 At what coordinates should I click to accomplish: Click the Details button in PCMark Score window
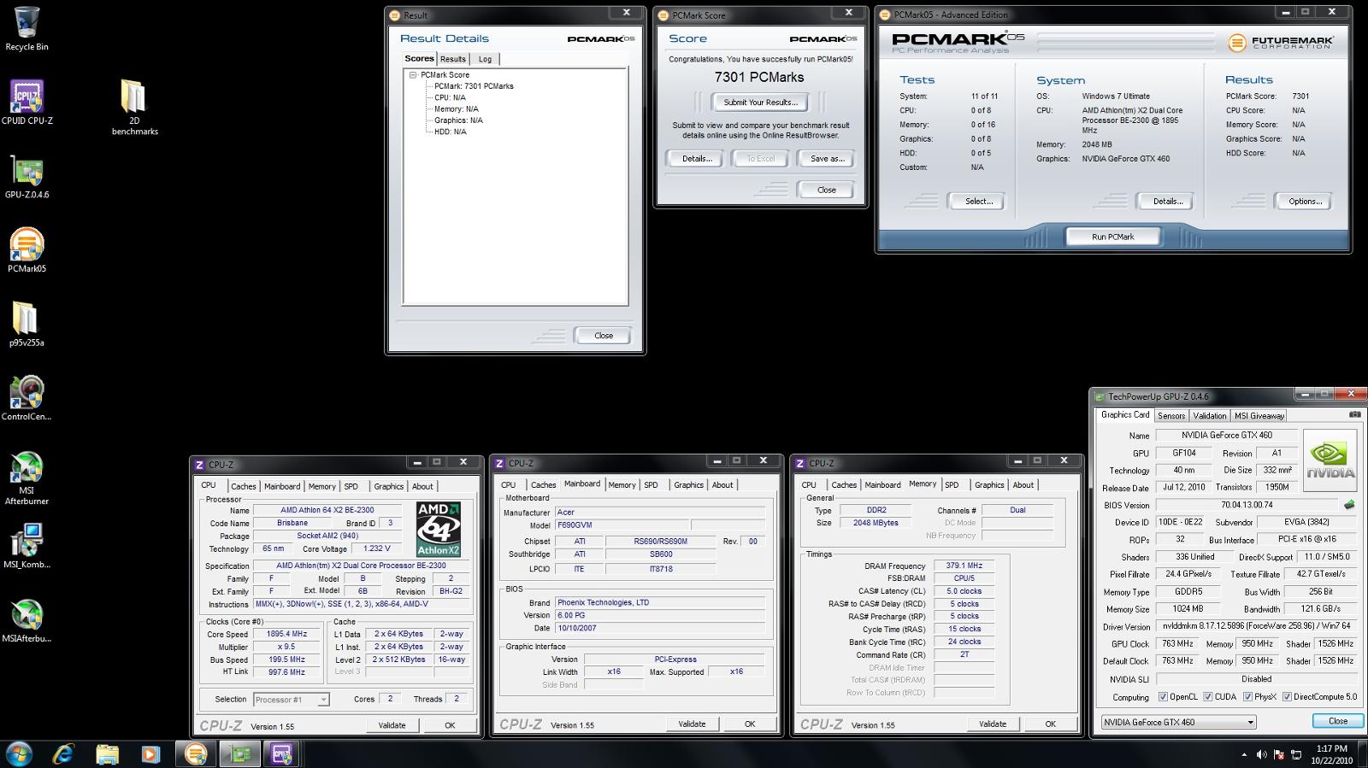tap(697, 159)
